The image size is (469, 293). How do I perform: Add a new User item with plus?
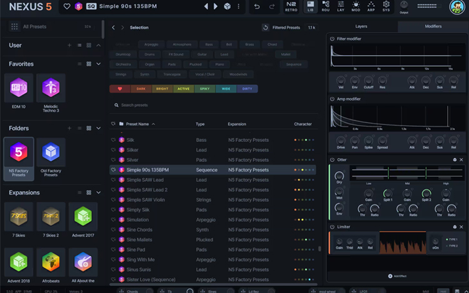[69, 46]
